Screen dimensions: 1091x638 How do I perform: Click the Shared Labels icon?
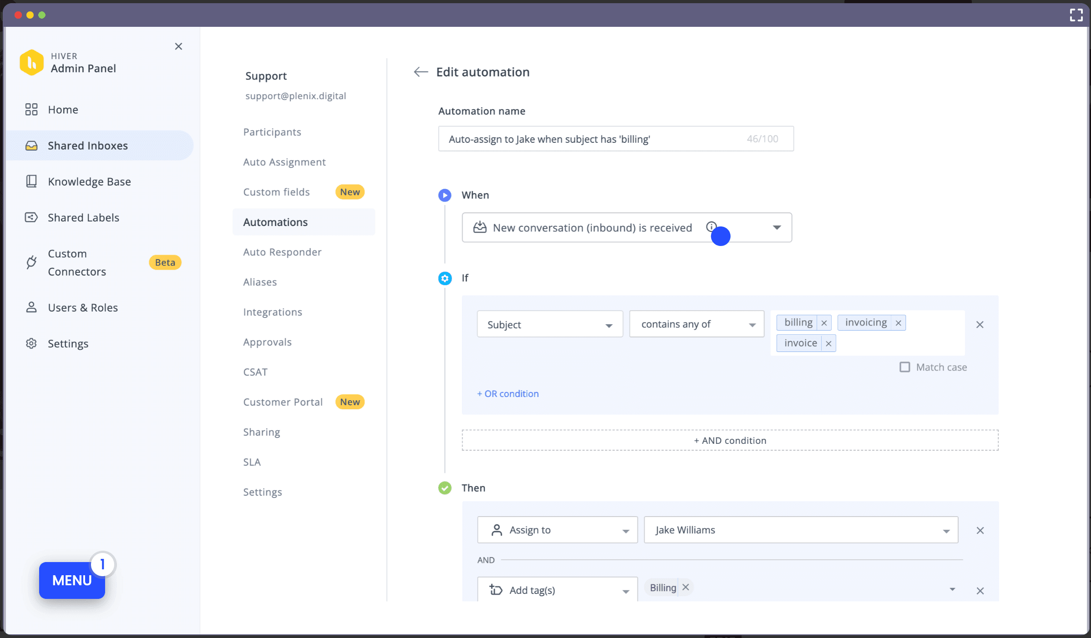tap(31, 217)
